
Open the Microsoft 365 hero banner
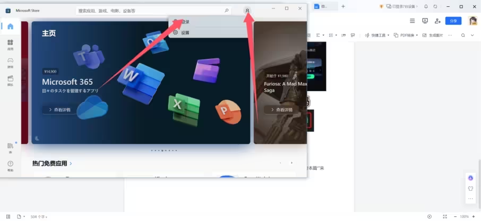(x=141, y=82)
